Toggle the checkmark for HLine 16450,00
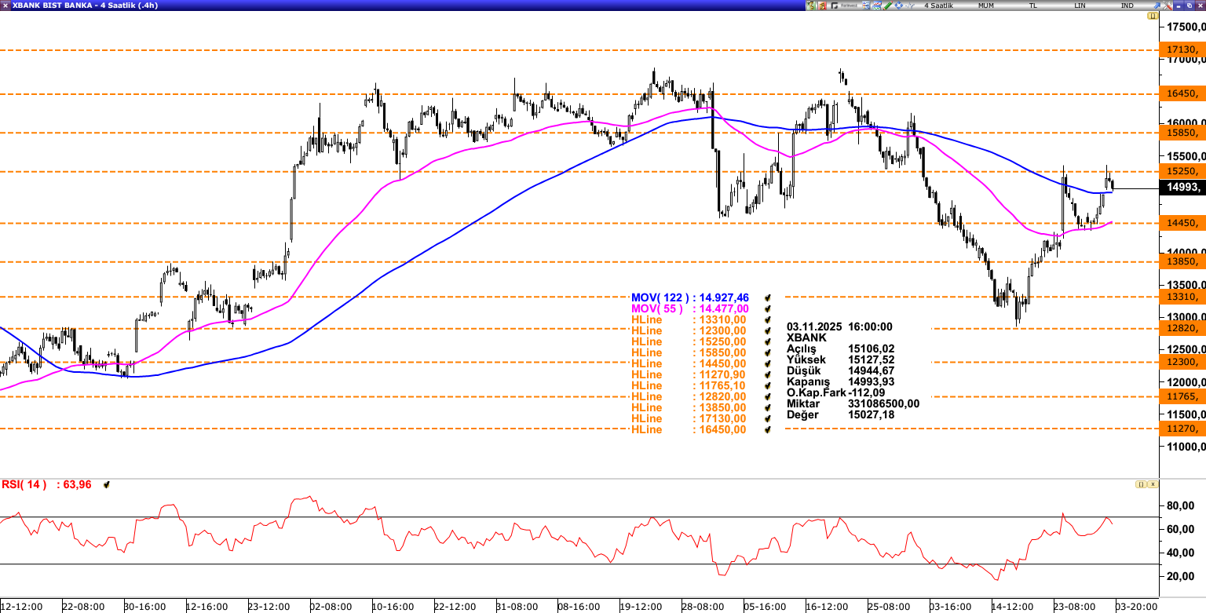This screenshot has height=613, width=1206. tap(767, 429)
